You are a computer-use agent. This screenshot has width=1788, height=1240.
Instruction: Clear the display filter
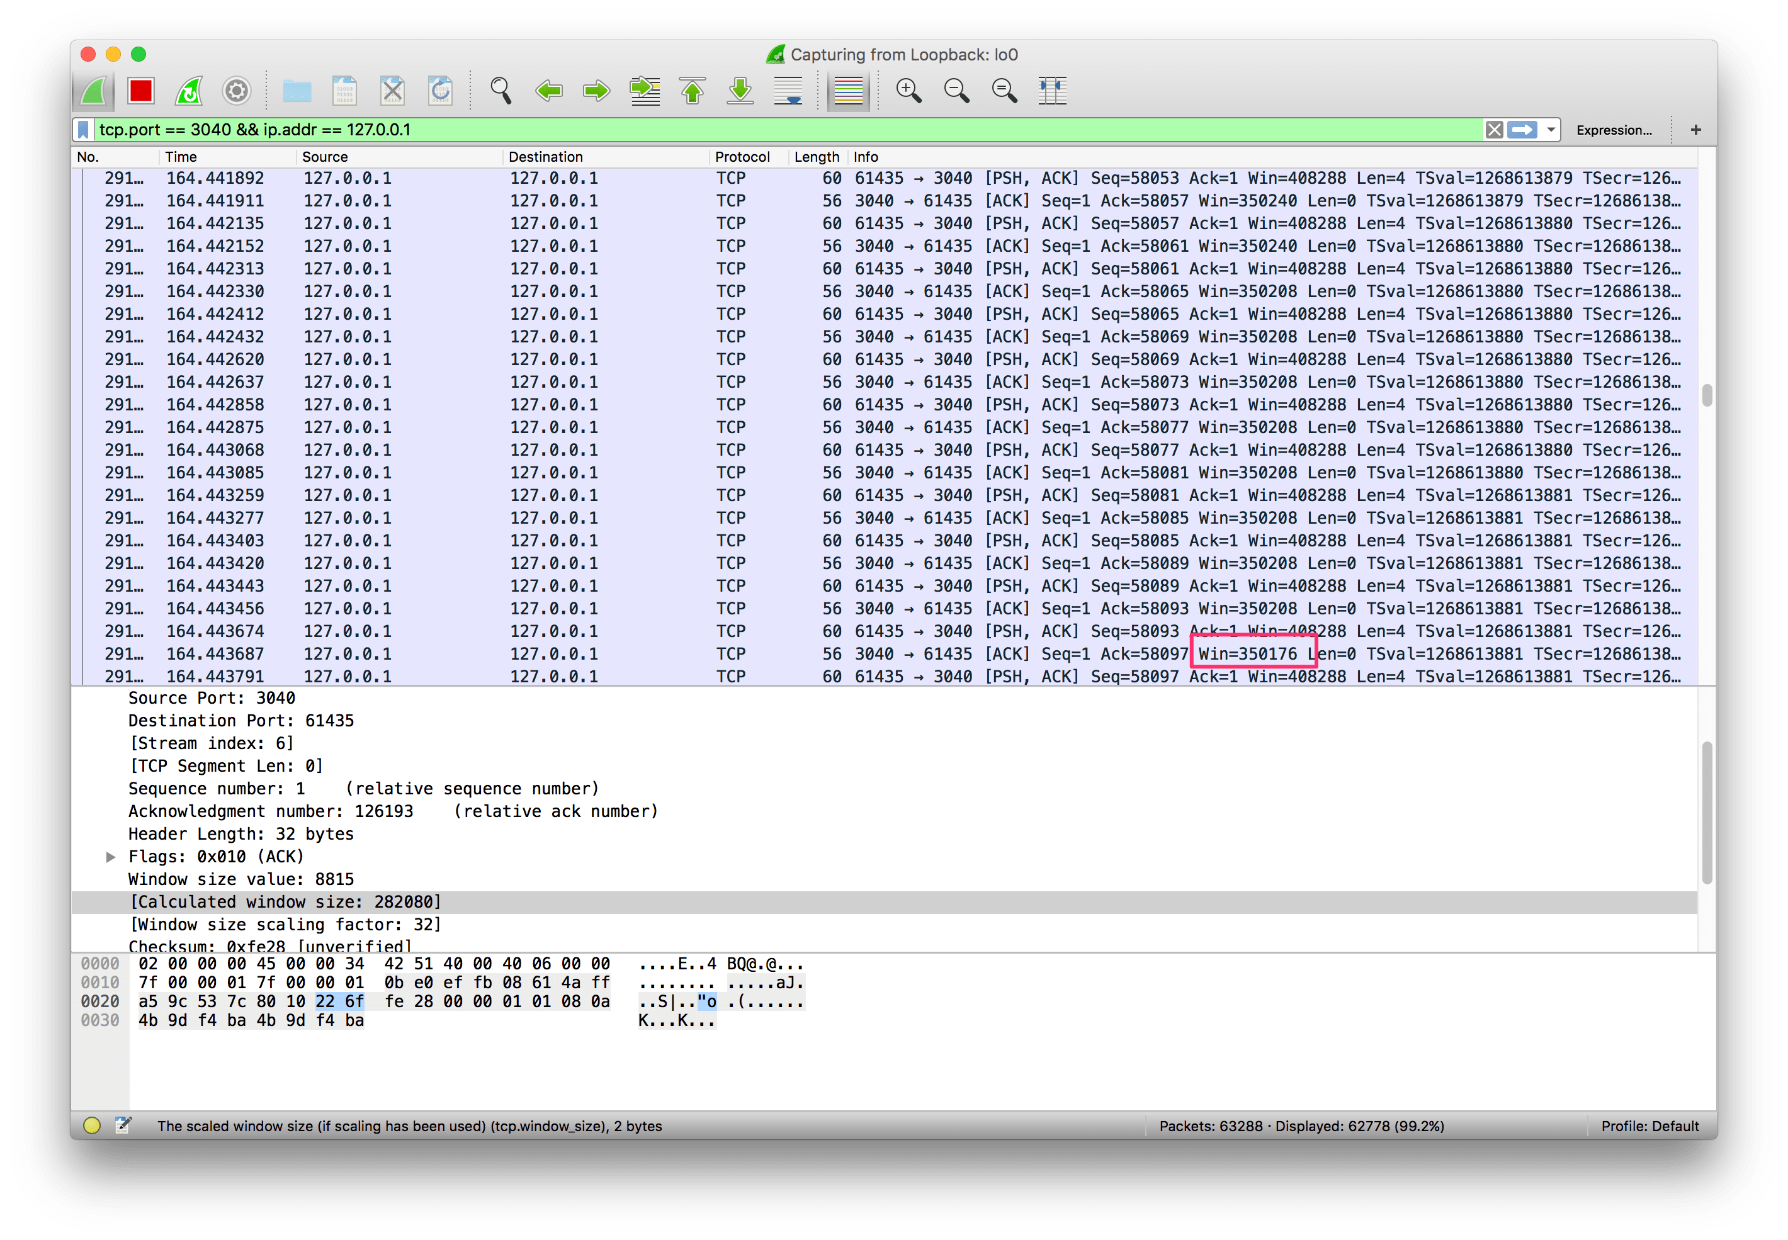pyautogui.click(x=1493, y=130)
